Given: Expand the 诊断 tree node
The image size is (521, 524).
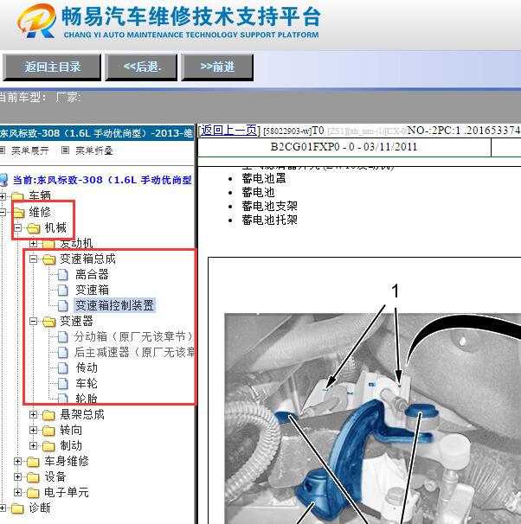Looking at the screenshot, I should 3,508.
